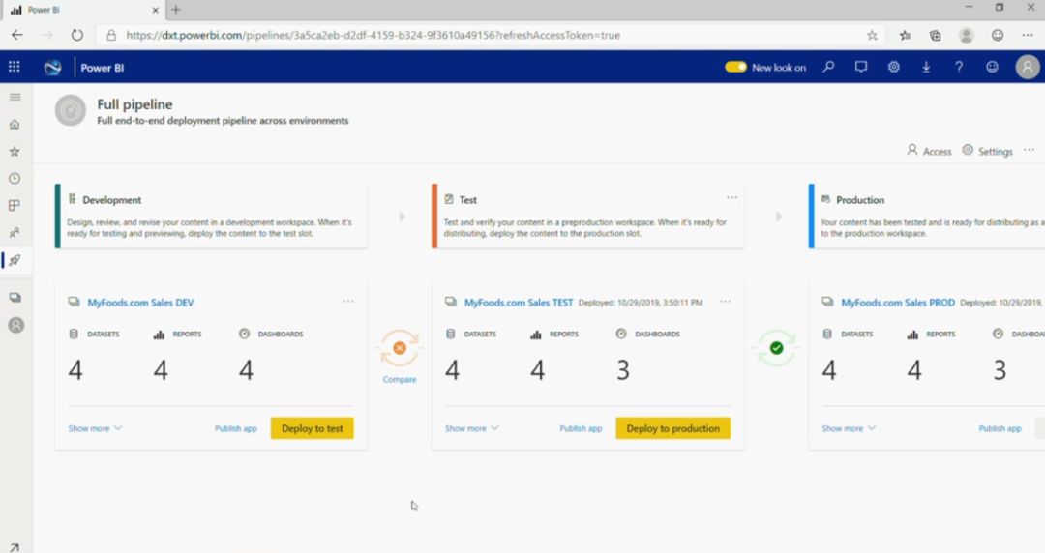
Task: Open Recent clock icon in sidebar
Action: point(15,179)
